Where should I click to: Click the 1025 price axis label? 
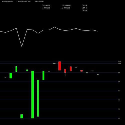[119, 62]
